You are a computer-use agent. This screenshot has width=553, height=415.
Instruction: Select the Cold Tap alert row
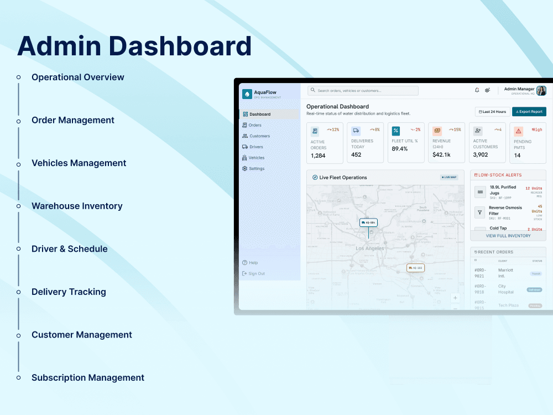click(x=508, y=228)
